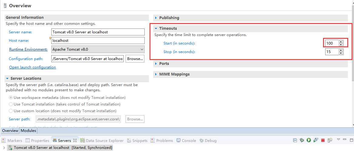This screenshot has width=354, height=151.
Task: Click the publish to server icon
Action: [330, 140]
